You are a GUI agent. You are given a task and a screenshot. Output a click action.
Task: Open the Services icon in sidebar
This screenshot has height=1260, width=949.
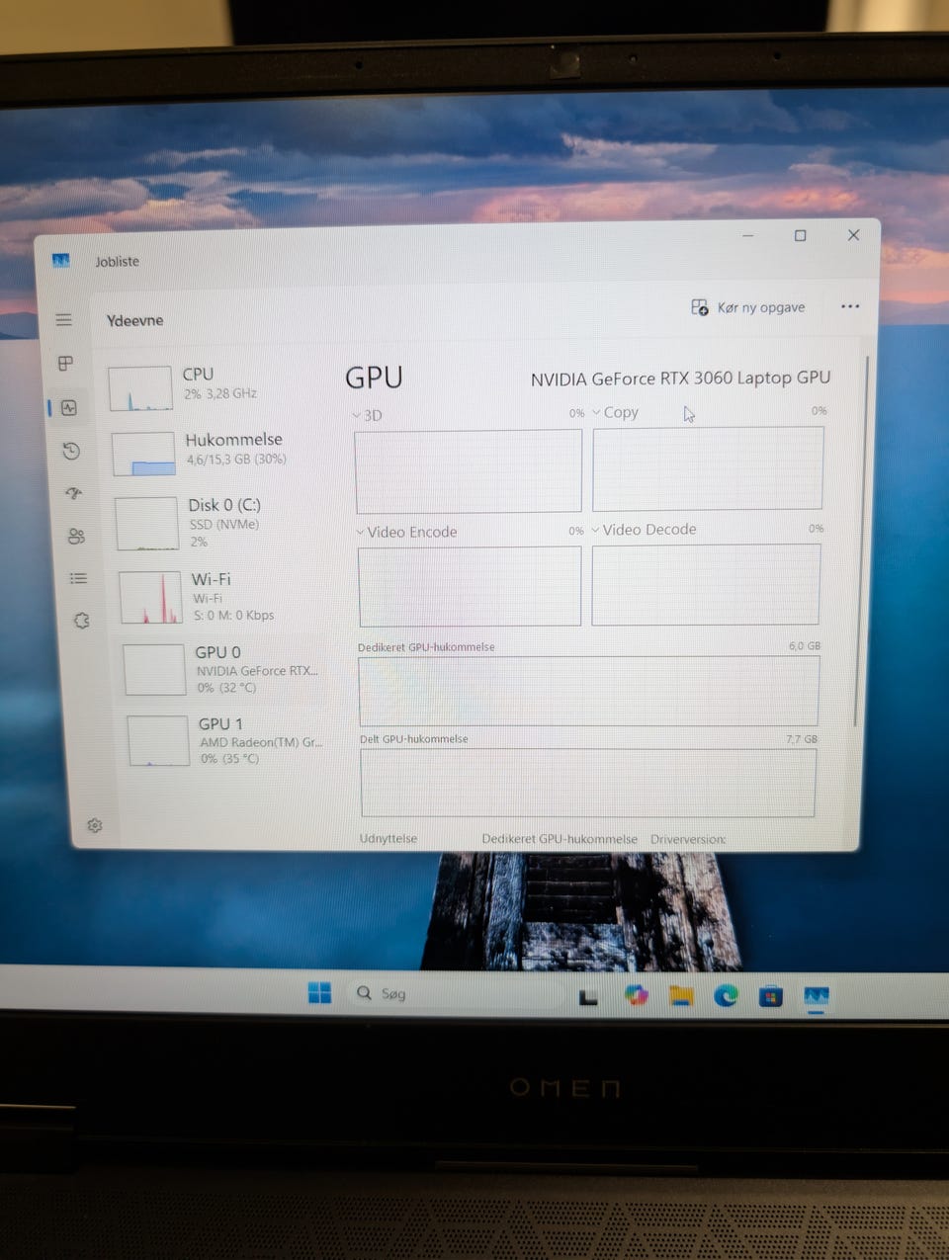[81, 621]
